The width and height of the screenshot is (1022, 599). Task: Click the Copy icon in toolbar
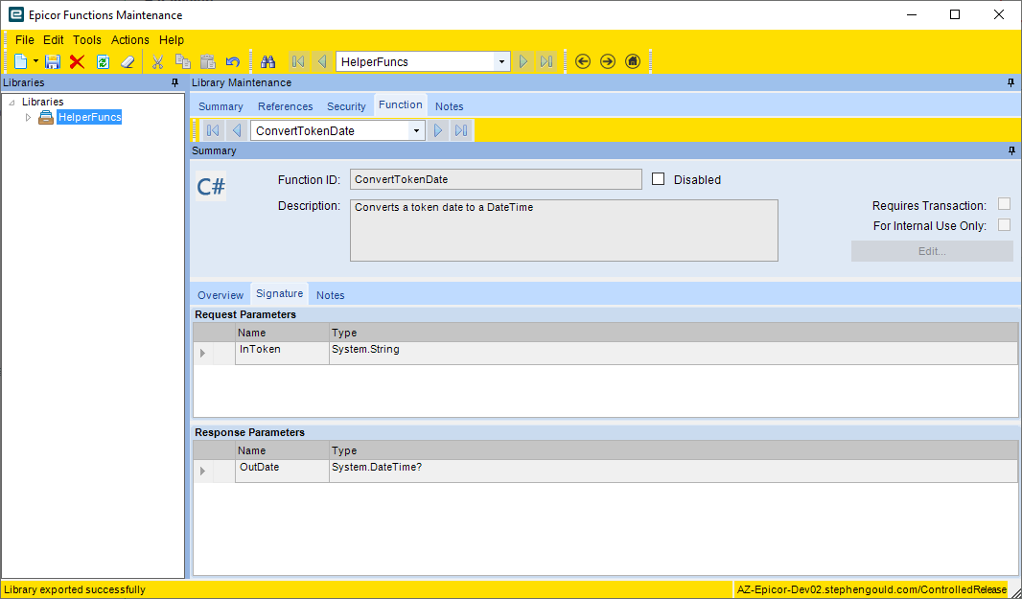tap(183, 62)
